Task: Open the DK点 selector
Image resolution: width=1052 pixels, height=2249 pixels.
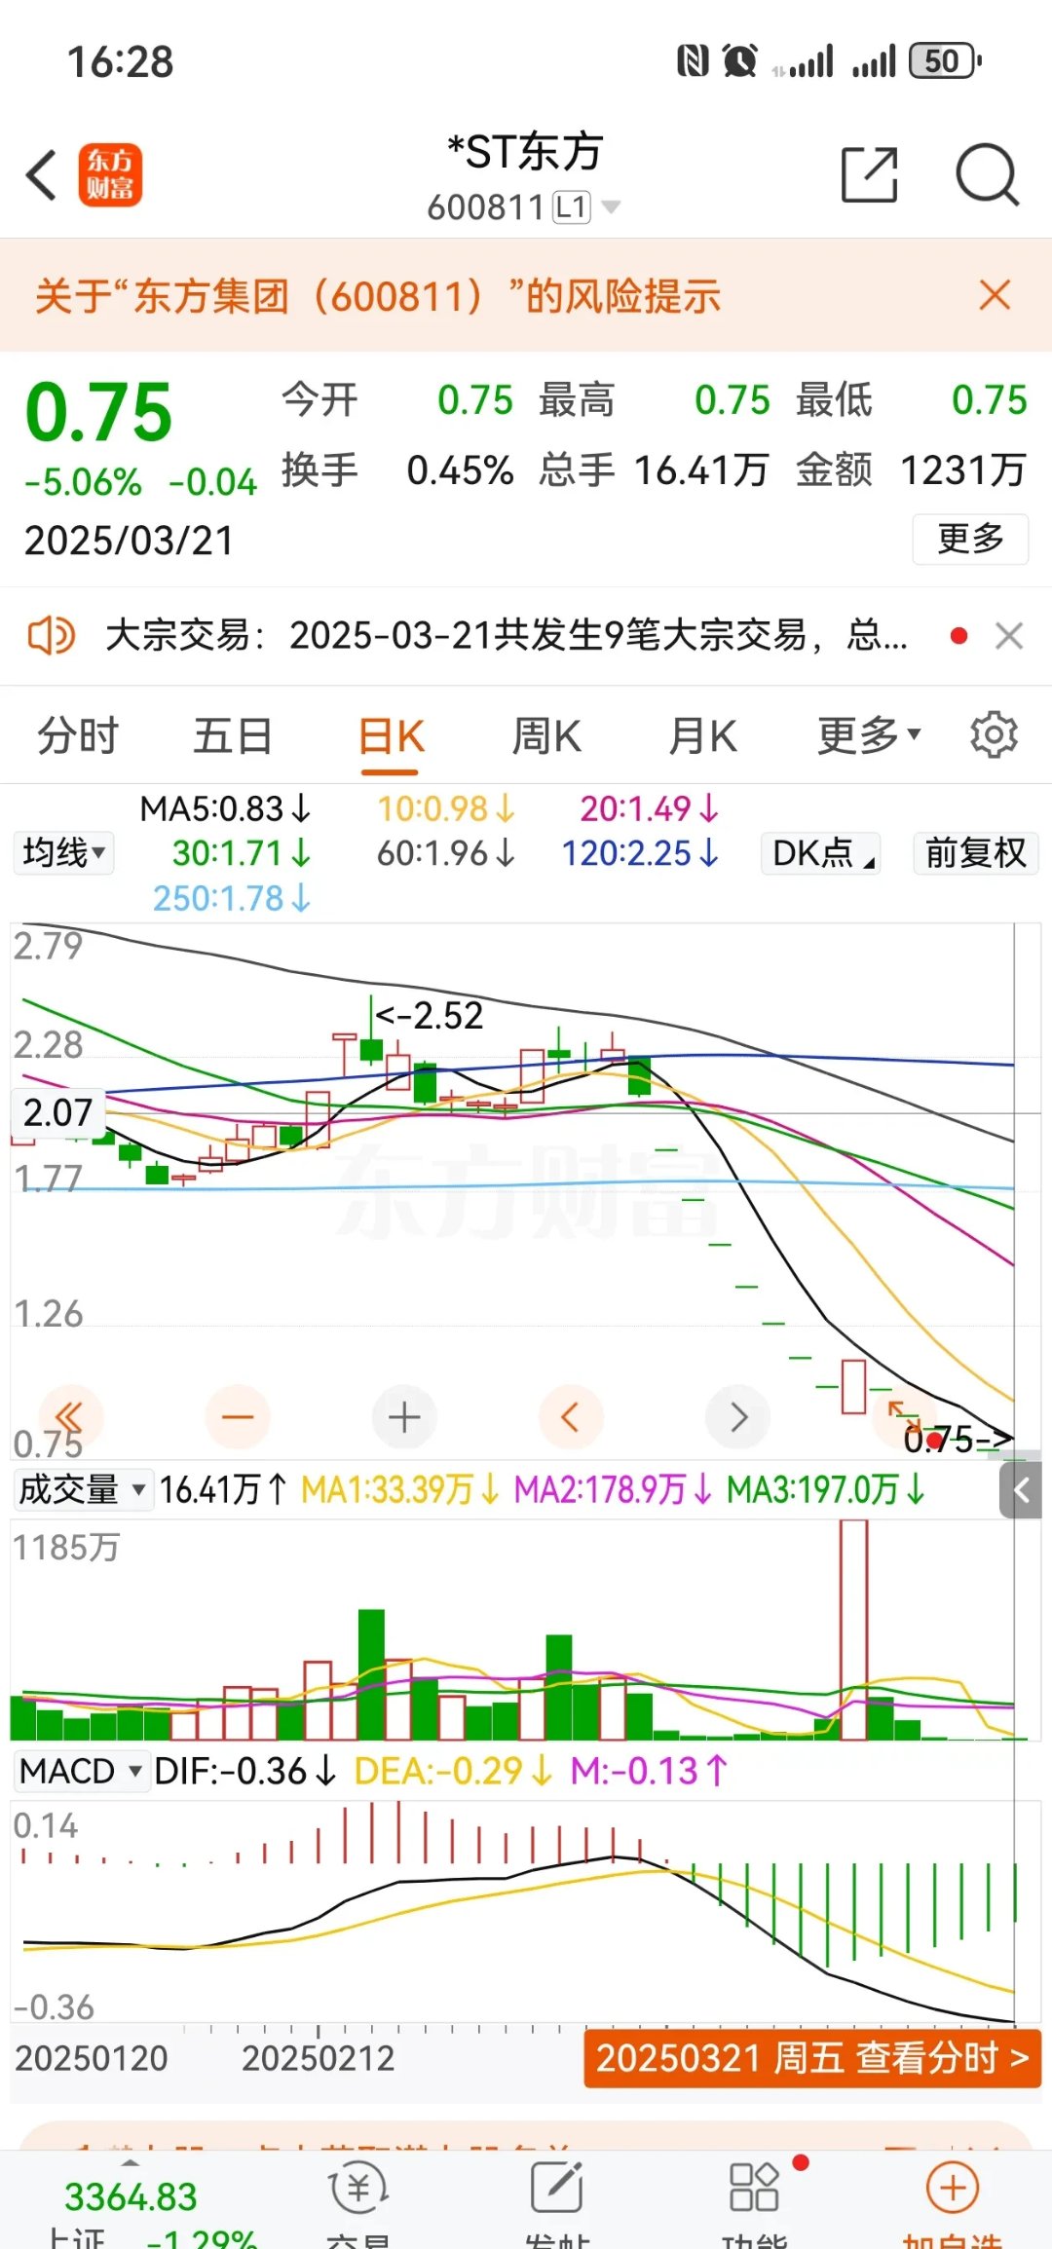Action: click(821, 853)
